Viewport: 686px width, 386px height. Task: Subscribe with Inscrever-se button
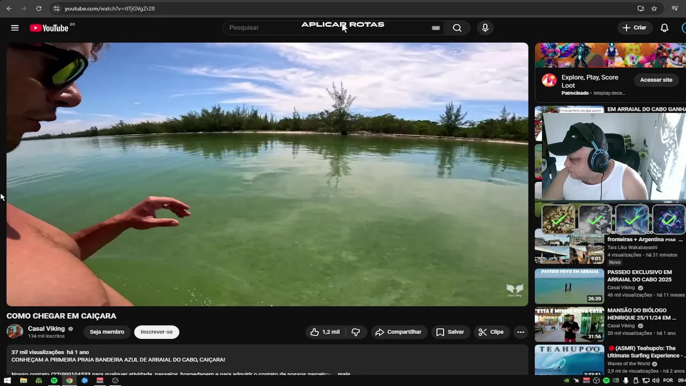pyautogui.click(x=156, y=332)
